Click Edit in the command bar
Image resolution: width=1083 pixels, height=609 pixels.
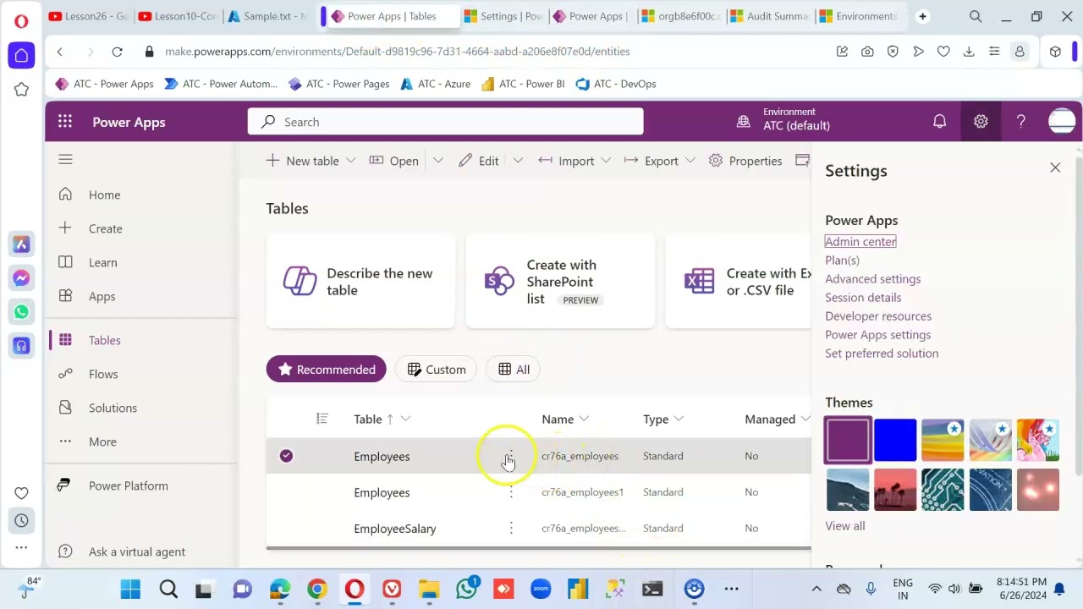click(479, 161)
